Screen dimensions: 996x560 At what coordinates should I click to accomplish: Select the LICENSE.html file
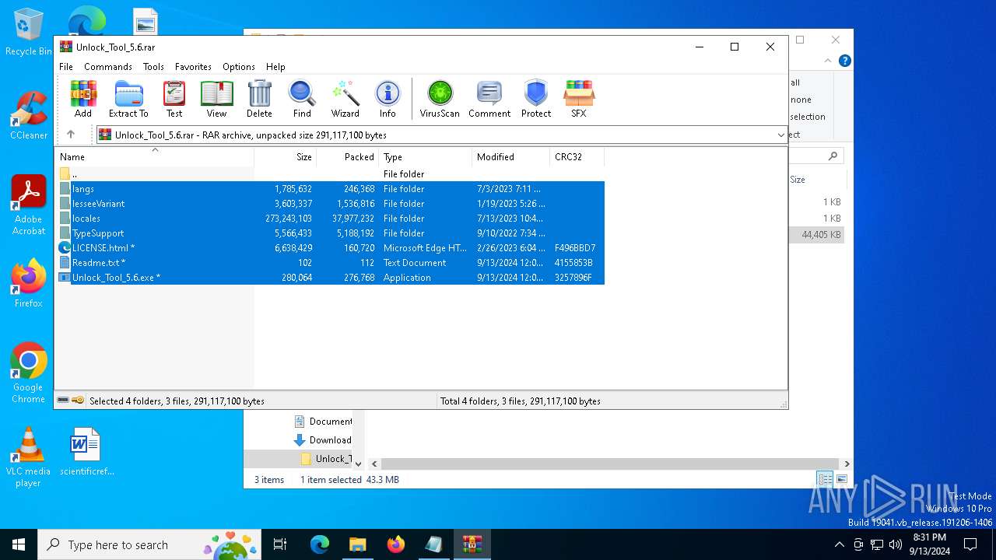[x=331, y=248]
